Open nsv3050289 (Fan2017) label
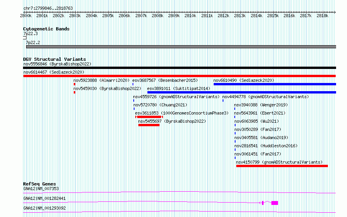The width and height of the screenshot is (347, 217). pyautogui.click(x=258, y=129)
